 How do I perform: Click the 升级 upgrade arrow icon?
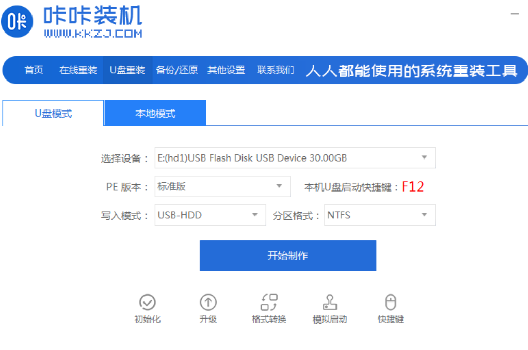coord(208,302)
